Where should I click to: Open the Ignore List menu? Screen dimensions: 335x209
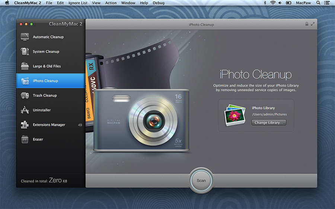pos(78,3)
